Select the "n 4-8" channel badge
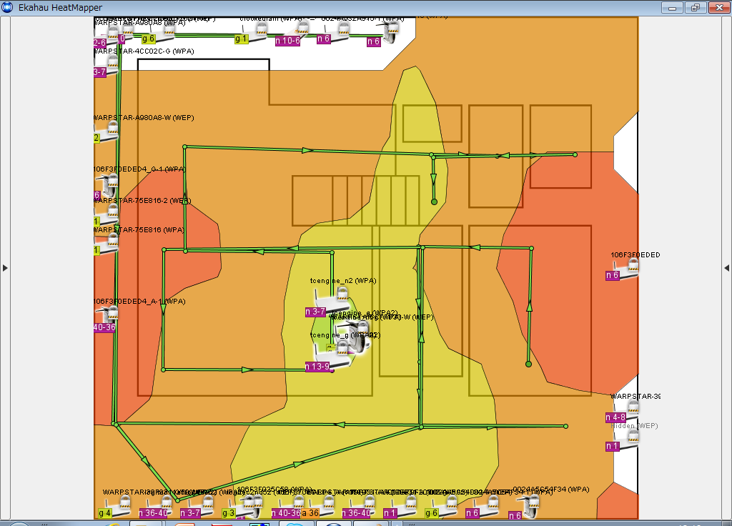The width and height of the screenshot is (732, 526). [x=615, y=417]
